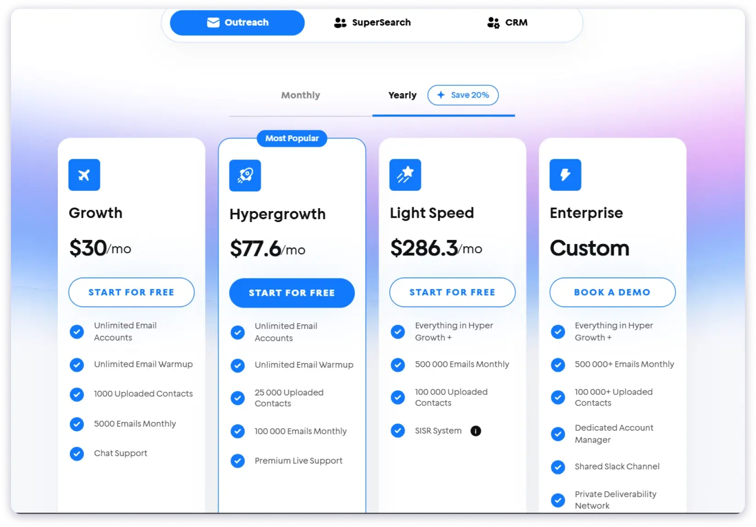Click Book A Demo under Enterprise
The image size is (756, 527).
tap(612, 292)
